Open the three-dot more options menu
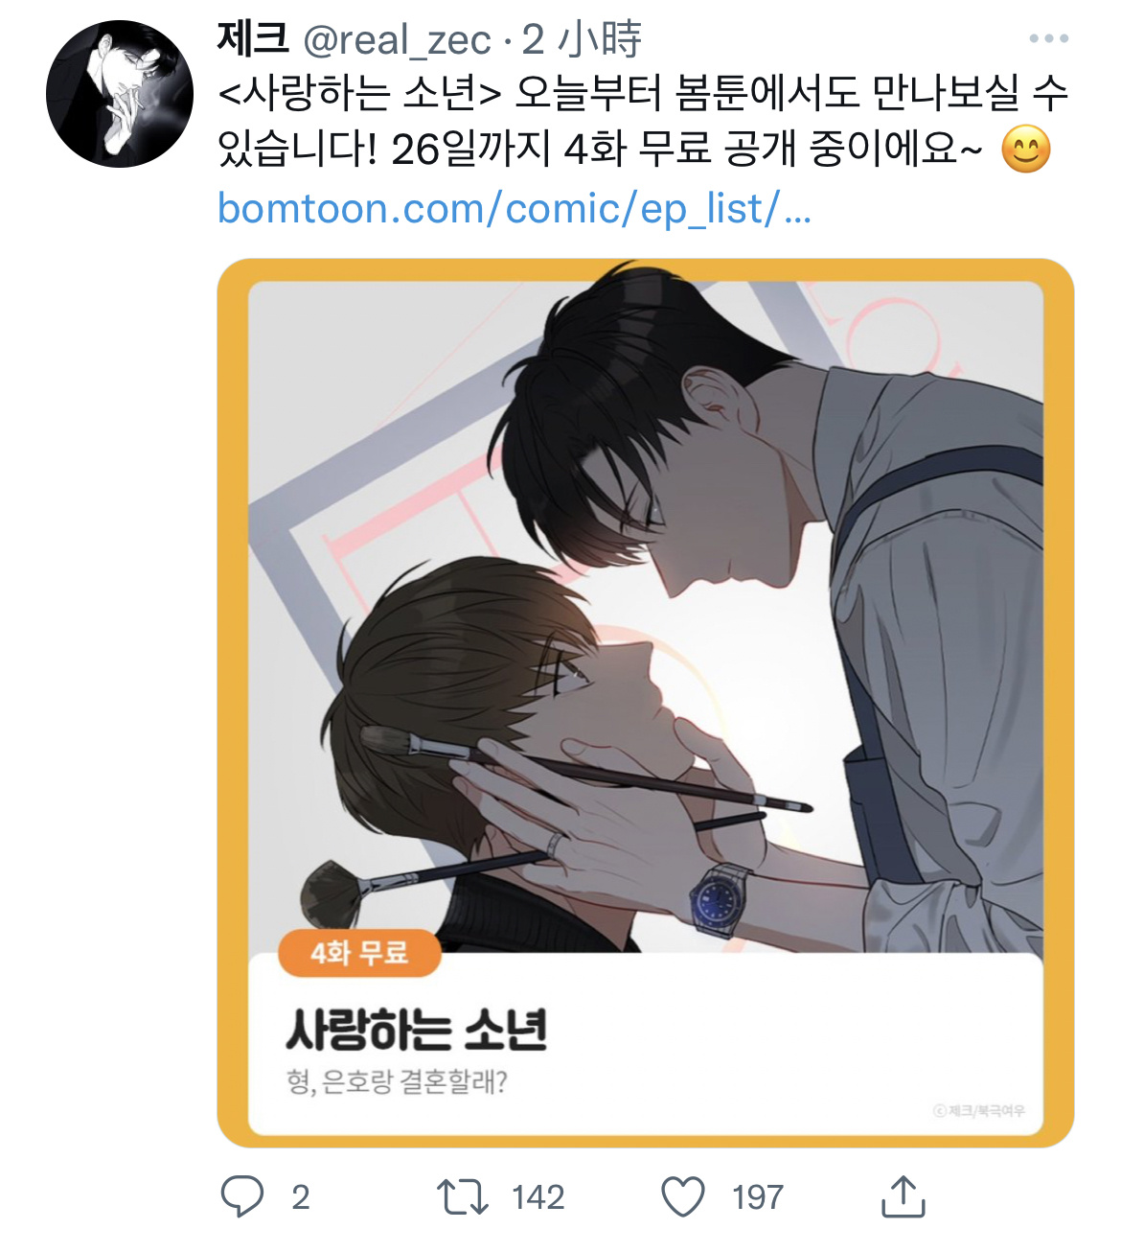 (1049, 39)
